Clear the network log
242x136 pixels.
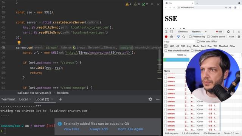coord(171,37)
